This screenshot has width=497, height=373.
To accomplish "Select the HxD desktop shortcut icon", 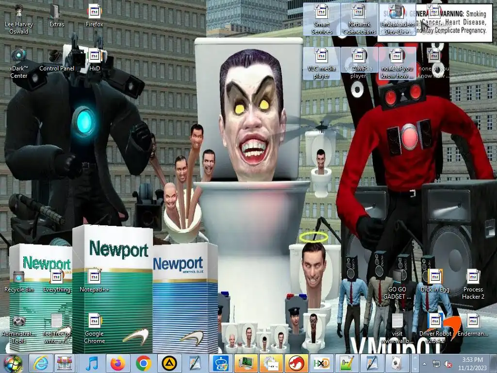I will pos(95,60).
